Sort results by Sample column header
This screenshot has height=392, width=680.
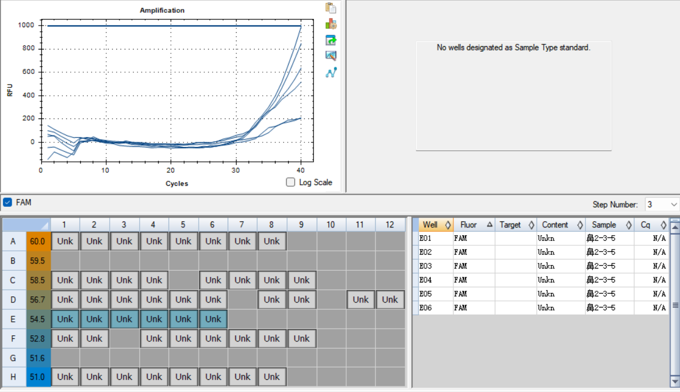pos(609,225)
